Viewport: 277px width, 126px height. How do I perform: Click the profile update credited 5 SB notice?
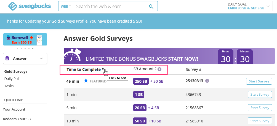pos(73,21)
